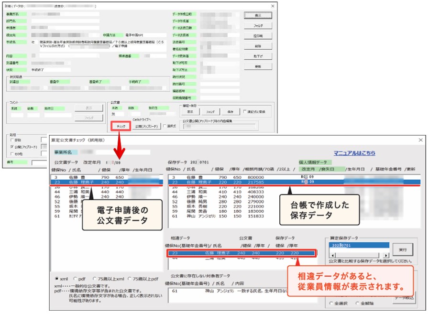429x314 pixels.
Task: Click the 備考 input field
Action: point(40,163)
